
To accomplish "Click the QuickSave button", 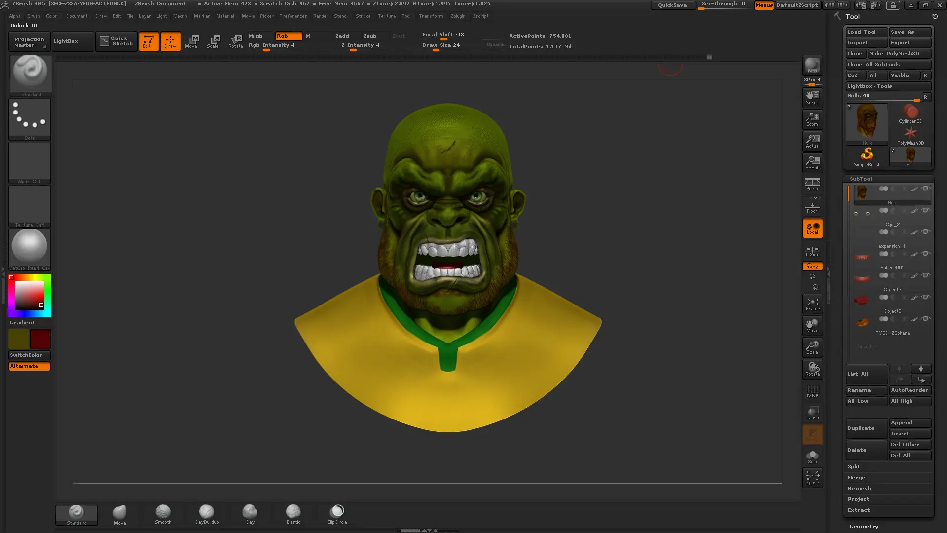I will tap(672, 5).
